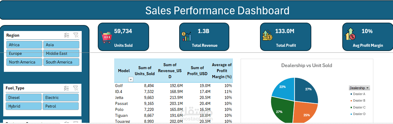The height and width of the screenshot is (124, 393).
Task: Filter by Middle East region
Action: (61, 53)
